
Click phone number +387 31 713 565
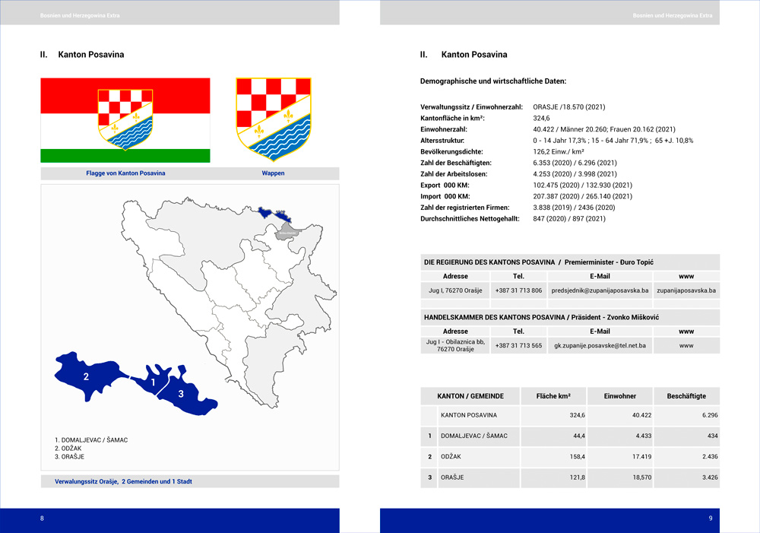pyautogui.click(x=518, y=345)
